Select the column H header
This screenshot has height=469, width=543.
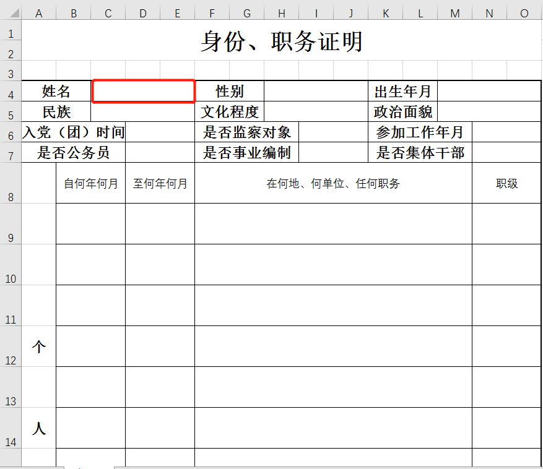(281, 12)
